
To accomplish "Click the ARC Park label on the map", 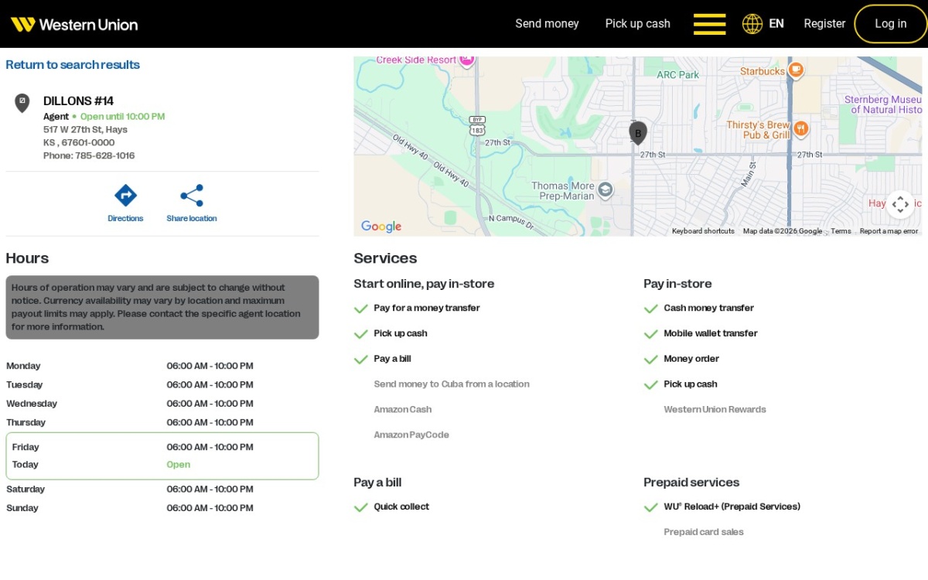I will pos(677,75).
